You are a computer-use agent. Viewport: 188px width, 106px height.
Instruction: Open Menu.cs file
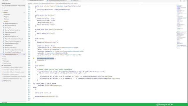[x=8, y=34]
